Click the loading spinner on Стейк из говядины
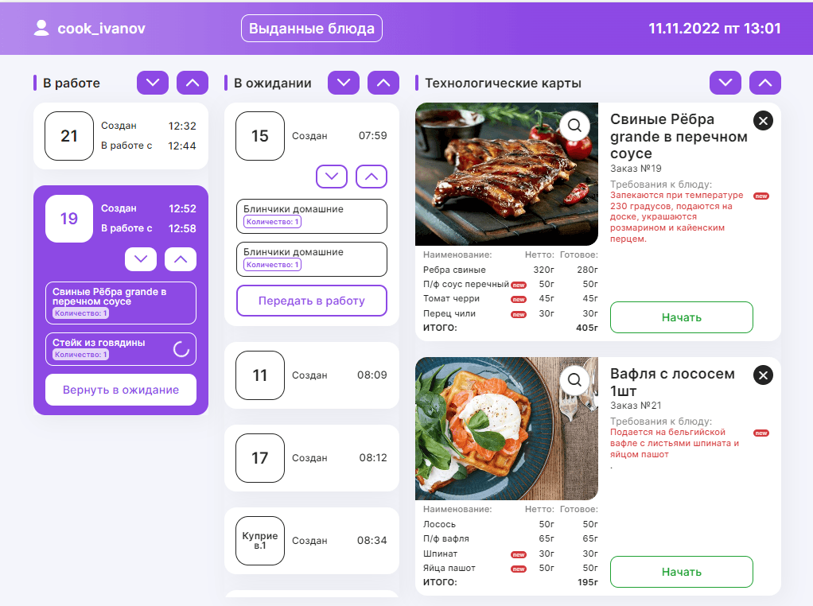813x606 pixels. (x=181, y=349)
